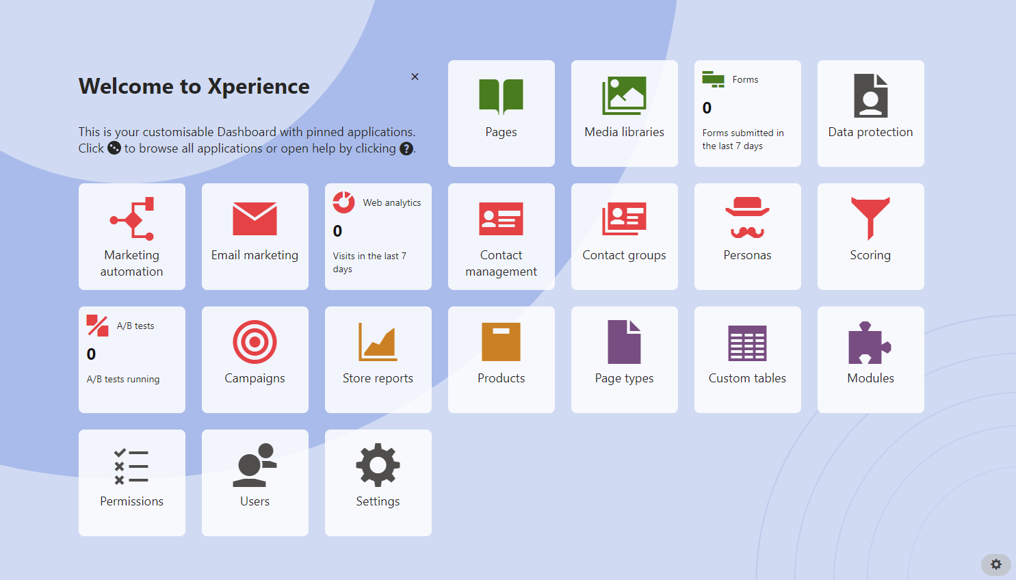Open the Page types app
The height and width of the screenshot is (580, 1016).
click(x=624, y=359)
